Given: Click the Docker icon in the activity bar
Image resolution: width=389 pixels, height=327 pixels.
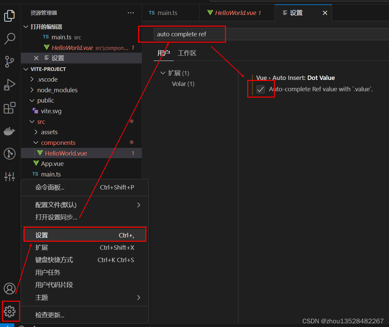Looking at the screenshot, I should 10,131.
